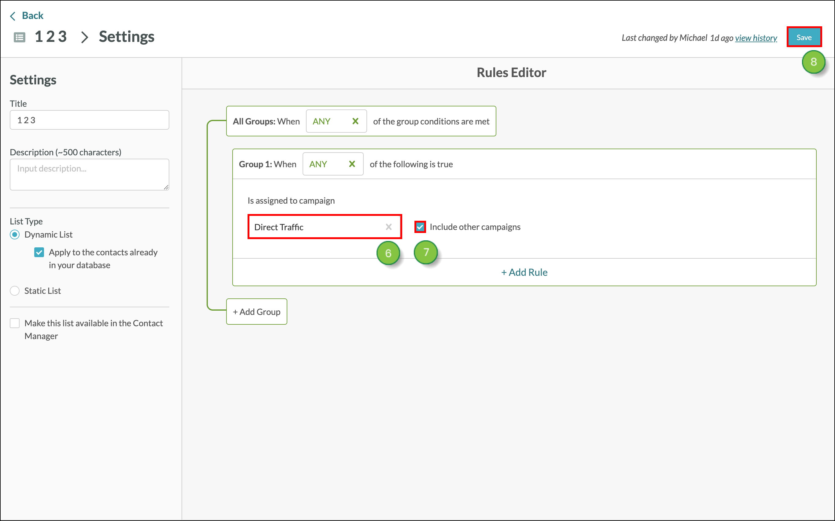
Task: Enable Make this list available in Contact Manager
Action: 15,323
